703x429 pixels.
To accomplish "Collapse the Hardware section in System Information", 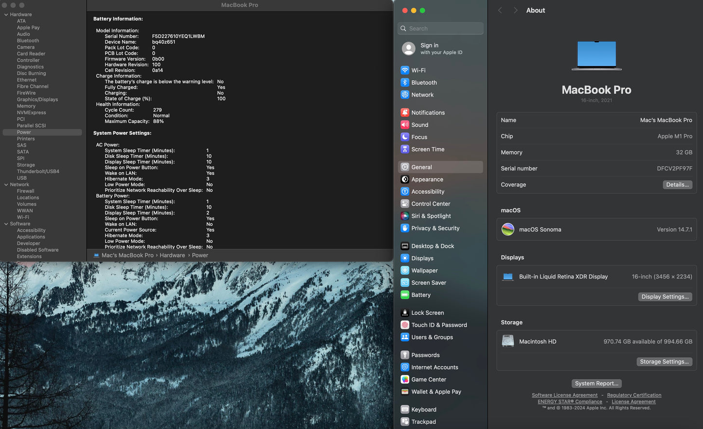I will point(6,15).
